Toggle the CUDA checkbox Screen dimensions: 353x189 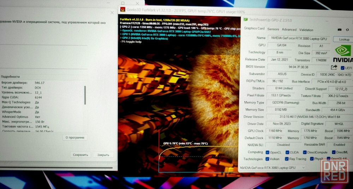pos(287,152)
